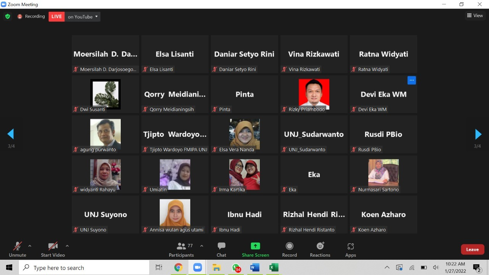489x275 pixels.
Task: Click the UNJ Suyono tile name
Action: (x=105, y=215)
